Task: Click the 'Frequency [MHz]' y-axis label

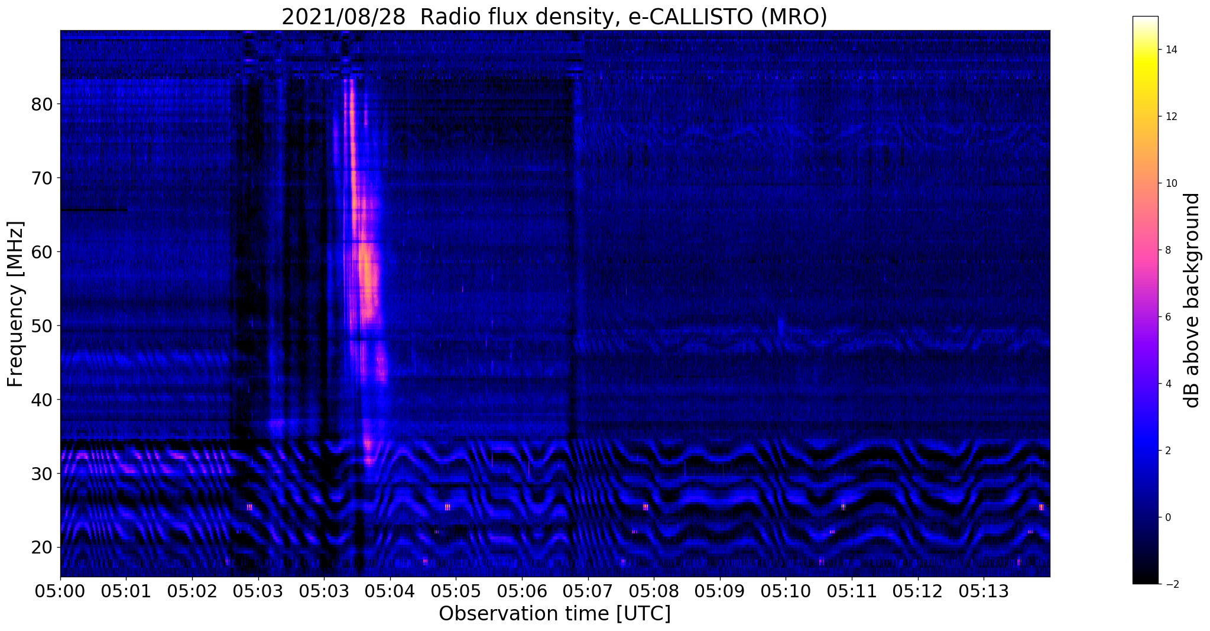Action: coord(16,304)
